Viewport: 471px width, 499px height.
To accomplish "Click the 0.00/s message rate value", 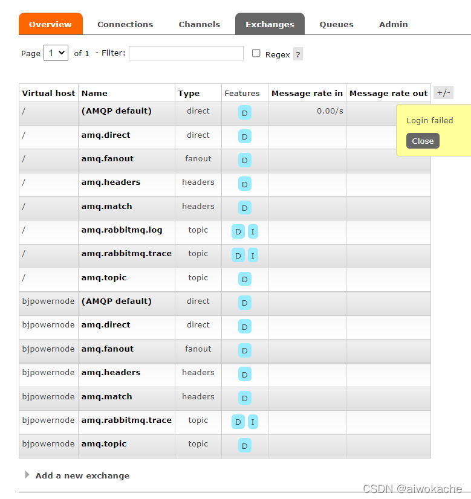I will coord(330,111).
